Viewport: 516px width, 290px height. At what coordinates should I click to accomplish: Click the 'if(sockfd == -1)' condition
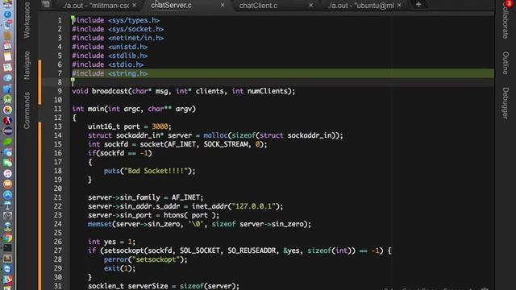click(120, 153)
